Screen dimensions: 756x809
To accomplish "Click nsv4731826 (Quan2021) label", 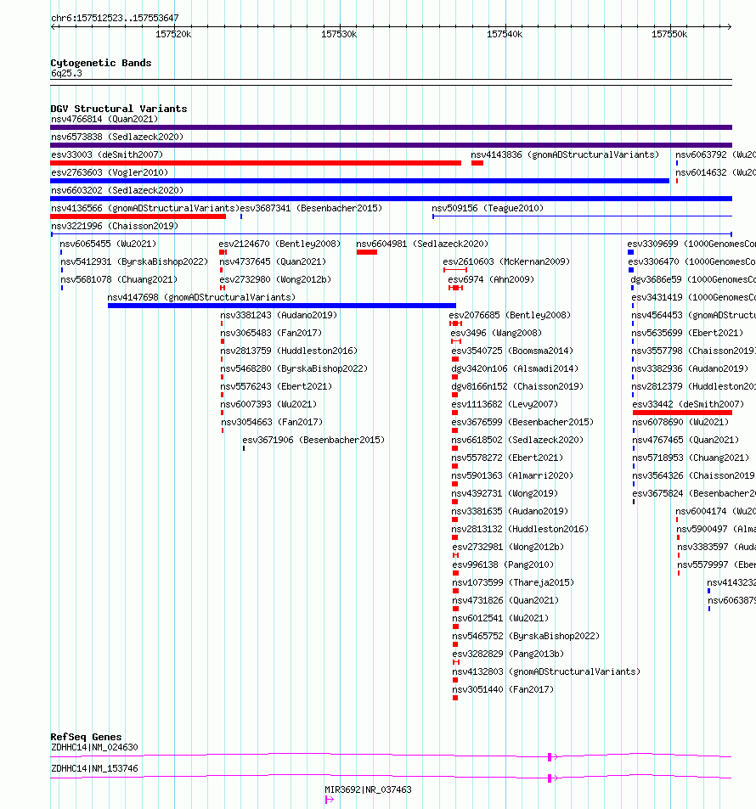I will click(505, 600).
